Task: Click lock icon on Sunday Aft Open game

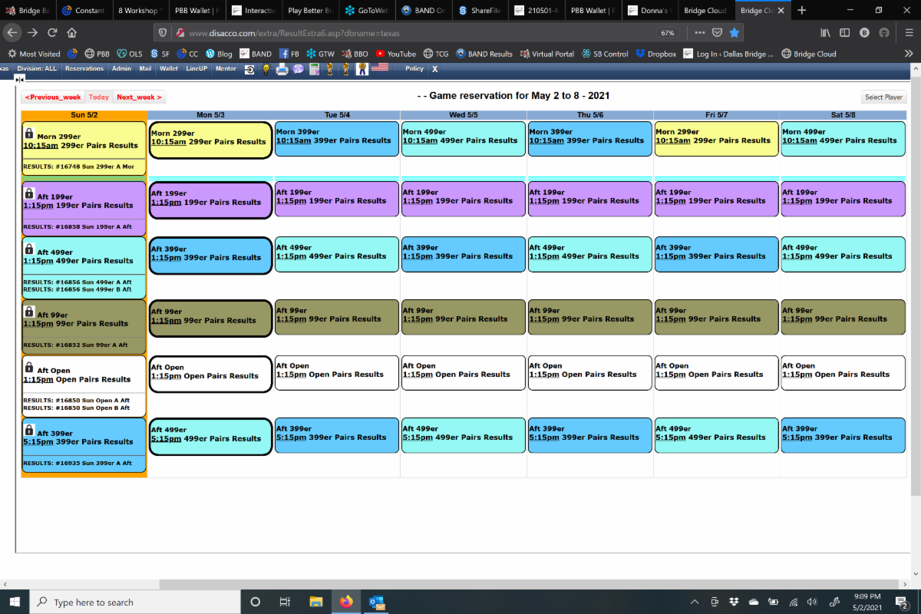Action: 29,367
